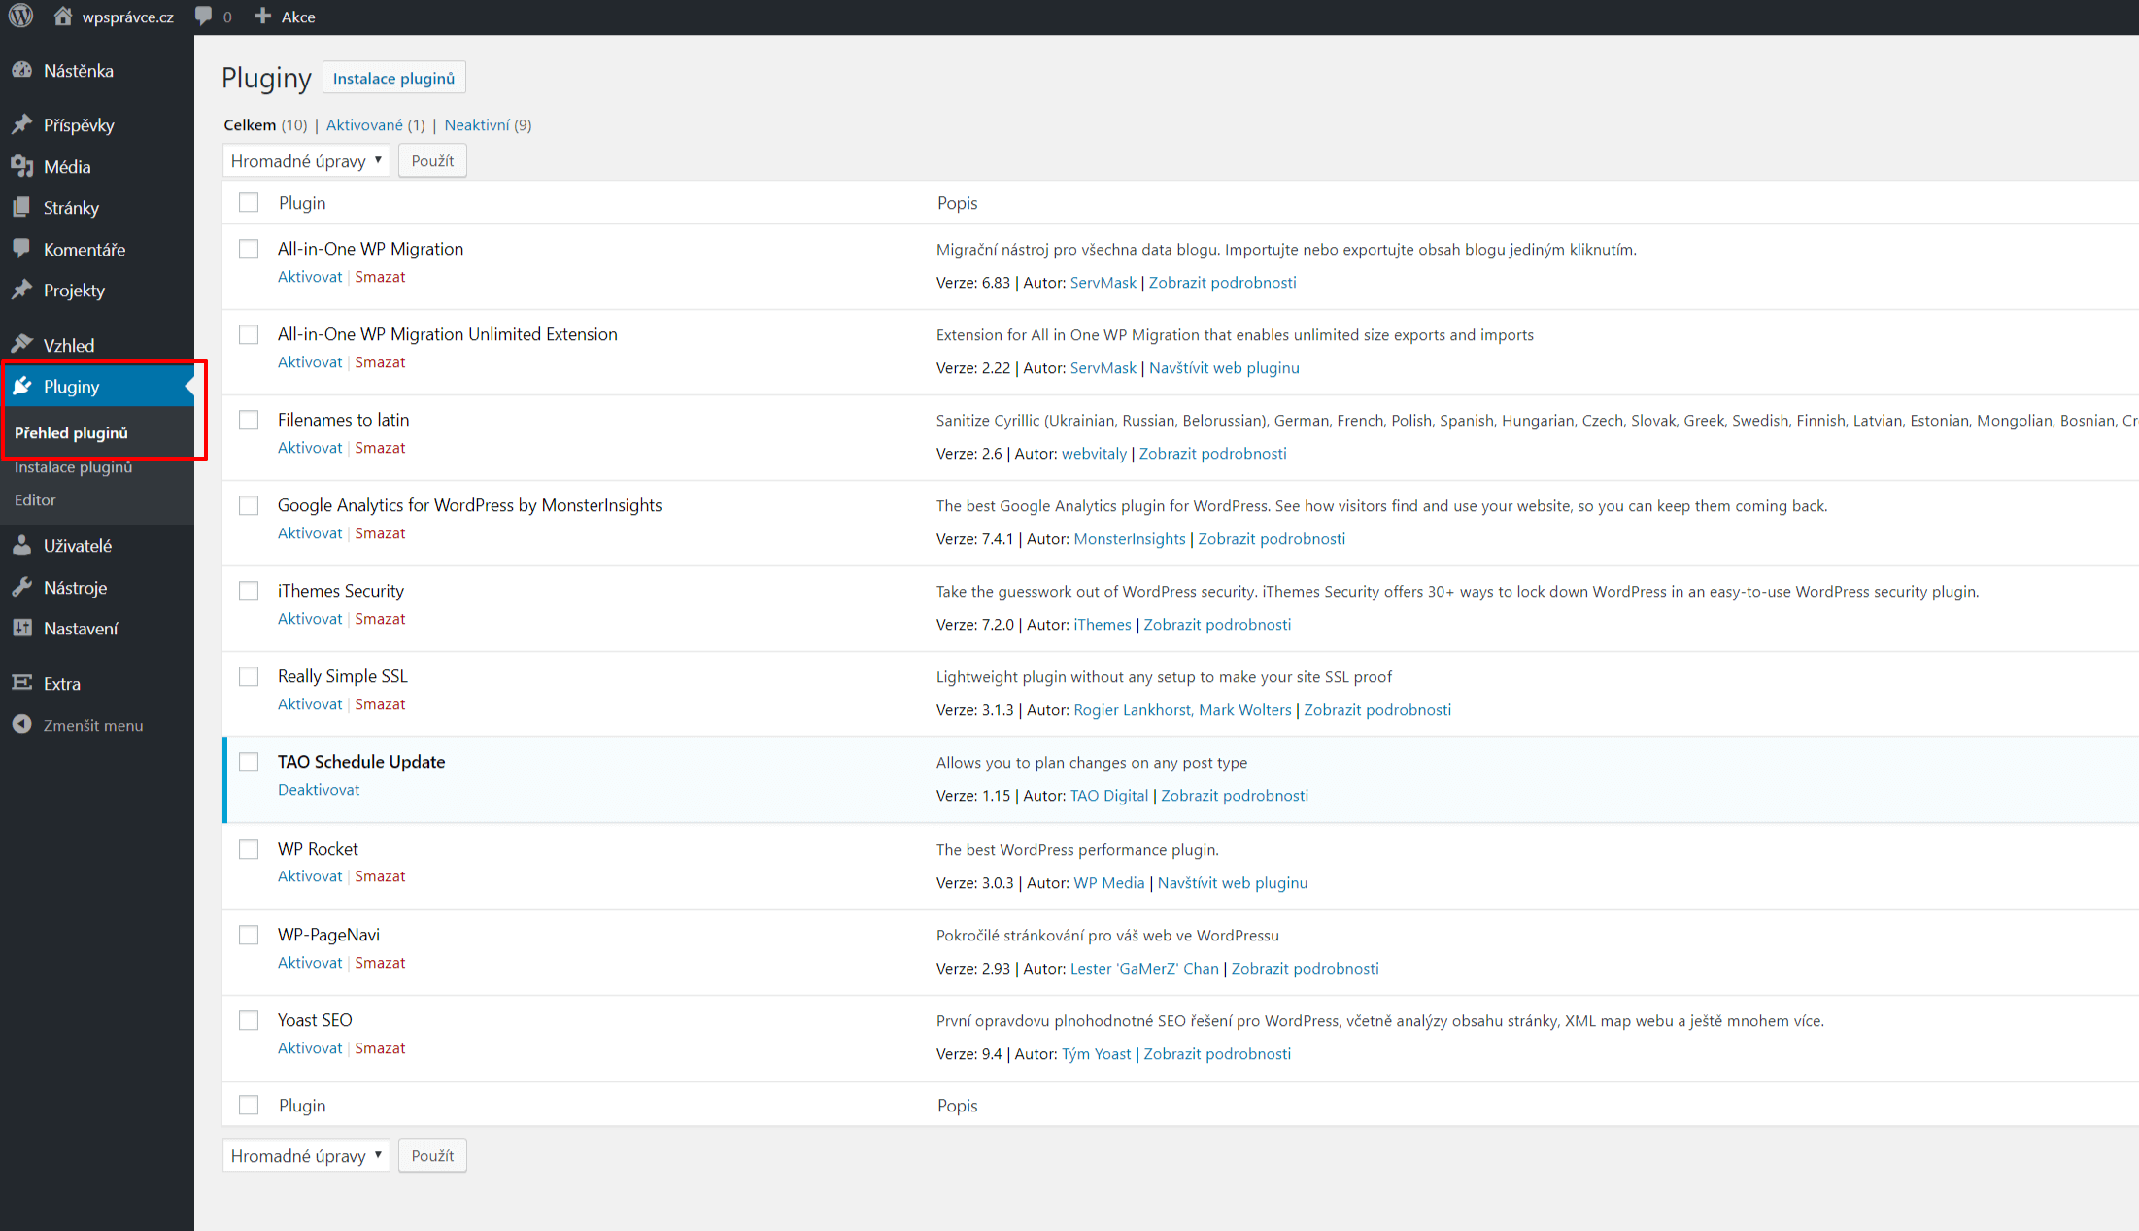Screen dimensions: 2139x1231
Task: Click the Popis column header
Action: click(957, 203)
